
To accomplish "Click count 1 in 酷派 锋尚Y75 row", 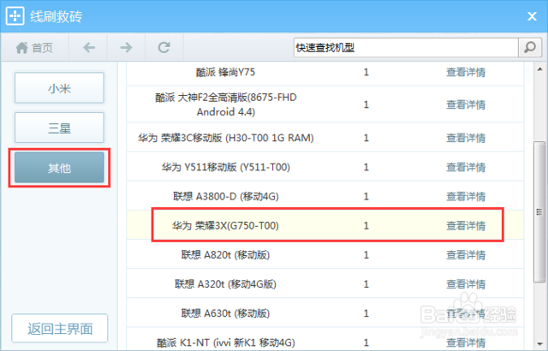I will click(366, 72).
